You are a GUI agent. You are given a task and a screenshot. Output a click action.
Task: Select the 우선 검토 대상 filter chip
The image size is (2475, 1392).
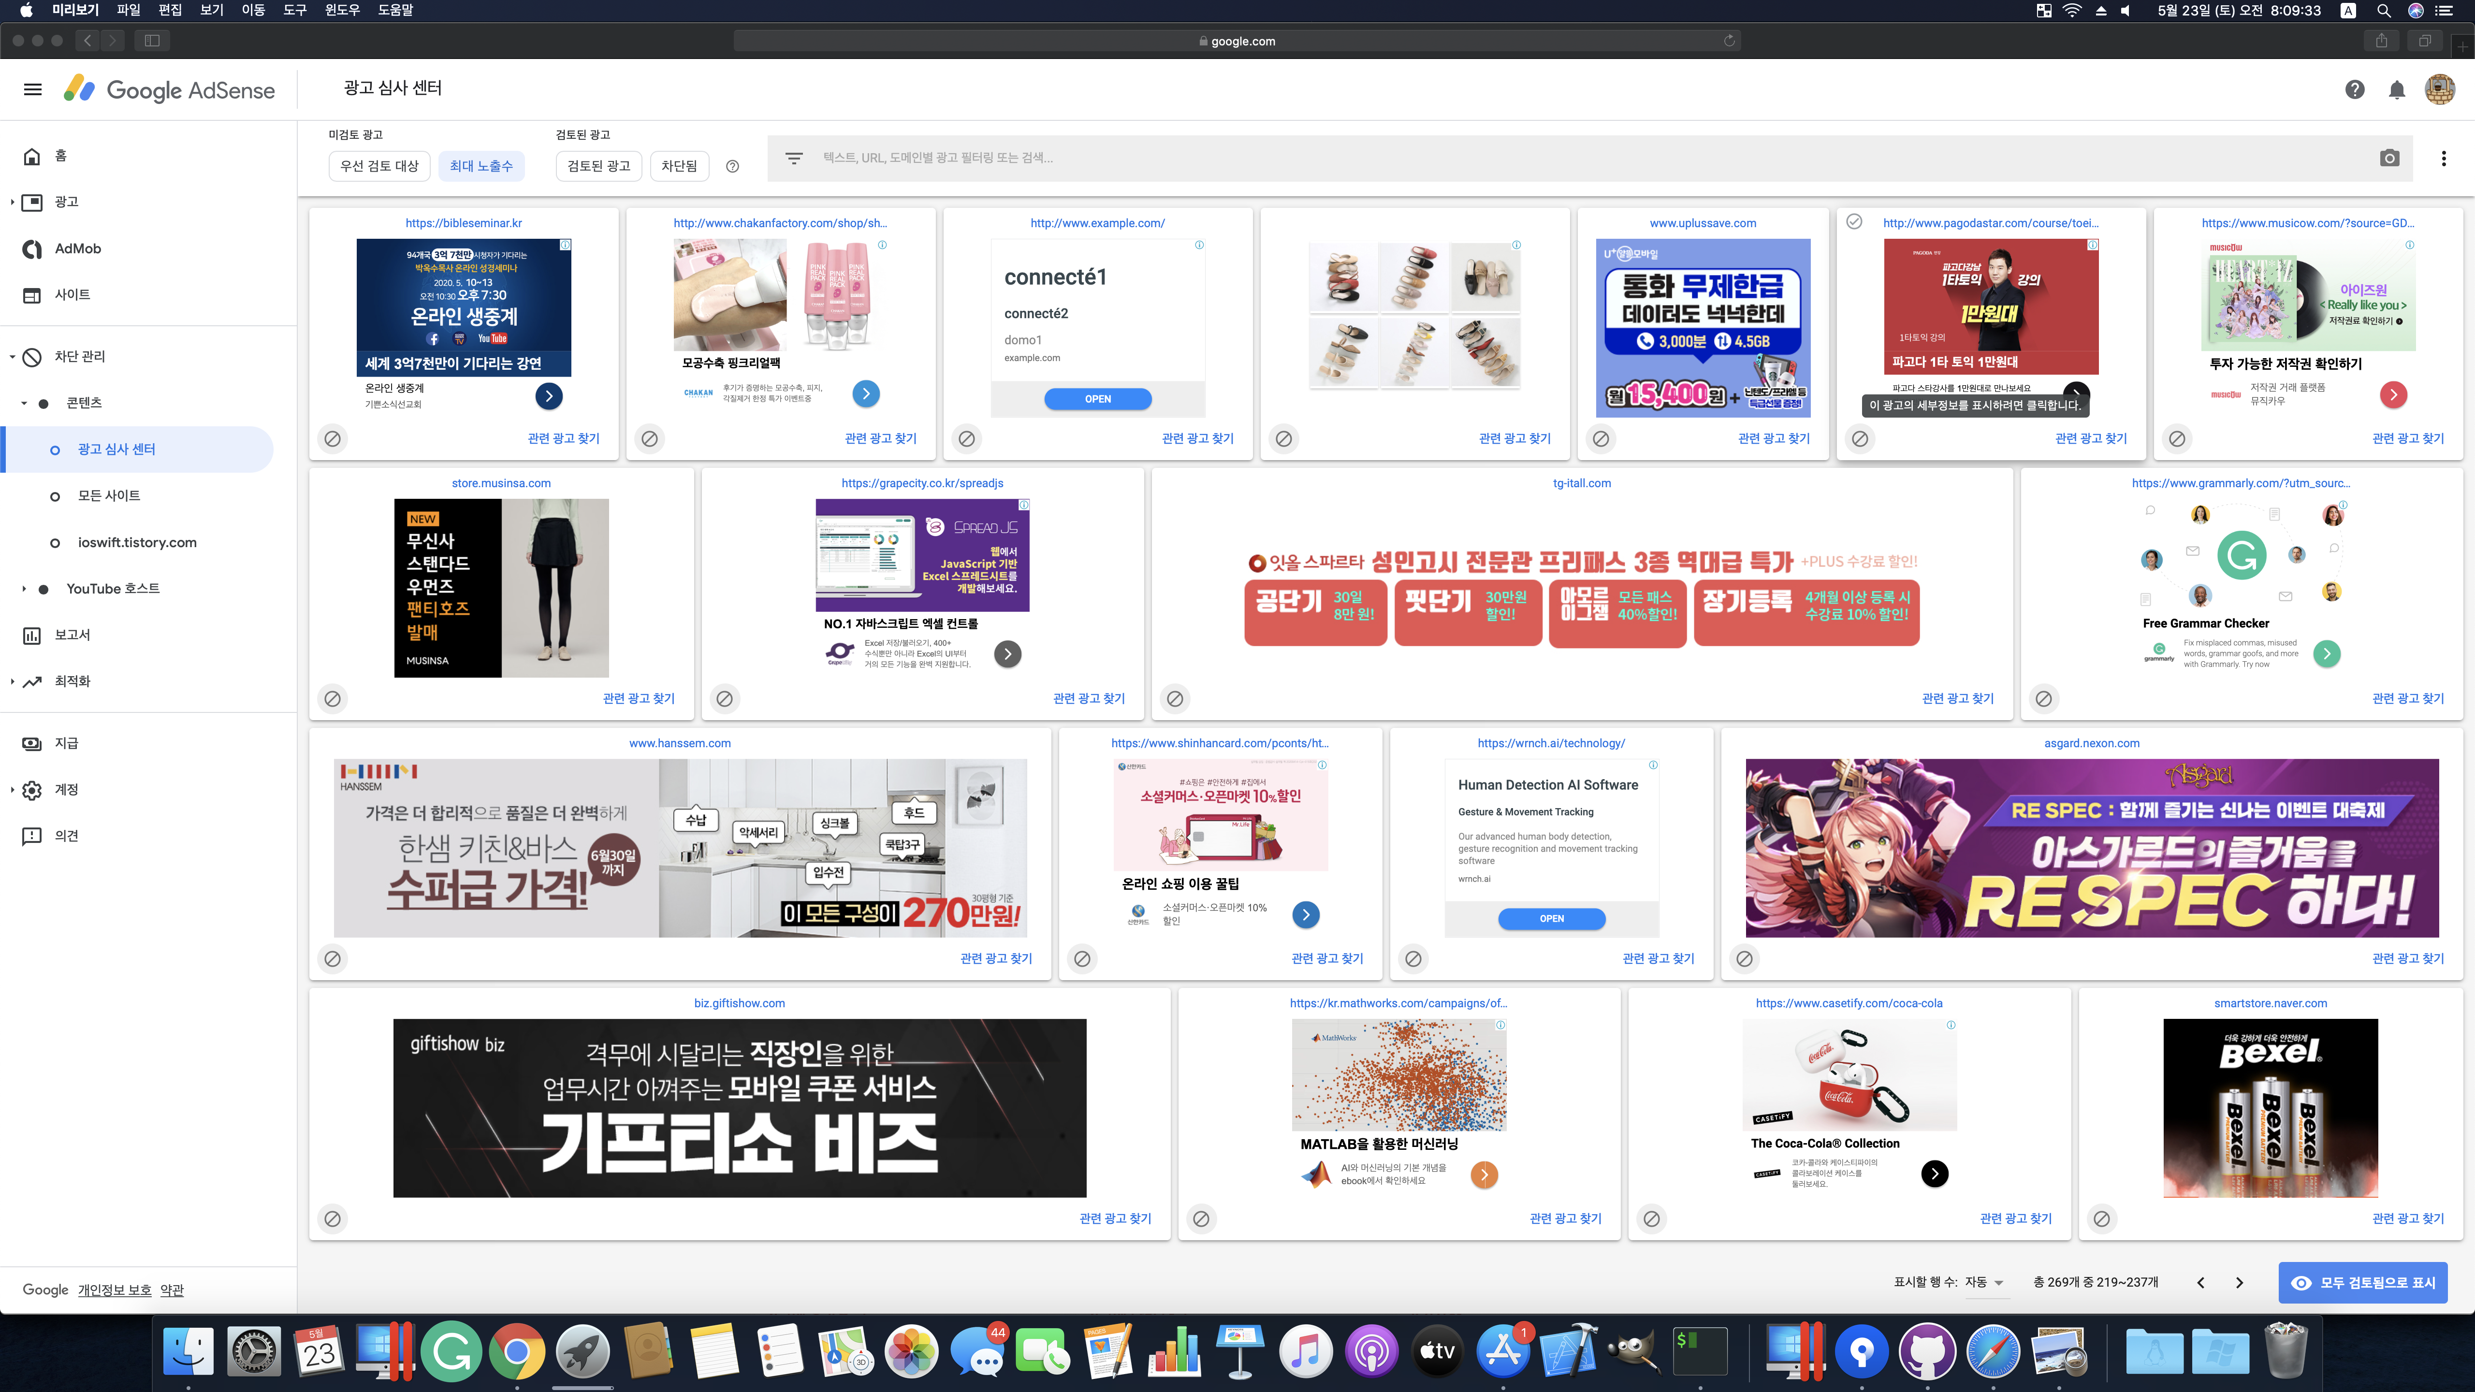point(379,166)
